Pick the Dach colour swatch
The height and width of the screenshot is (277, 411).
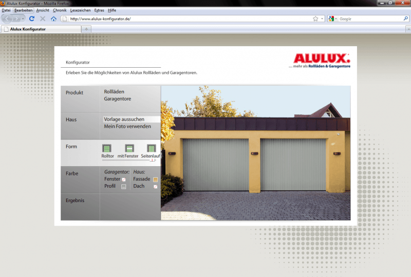coord(156,187)
